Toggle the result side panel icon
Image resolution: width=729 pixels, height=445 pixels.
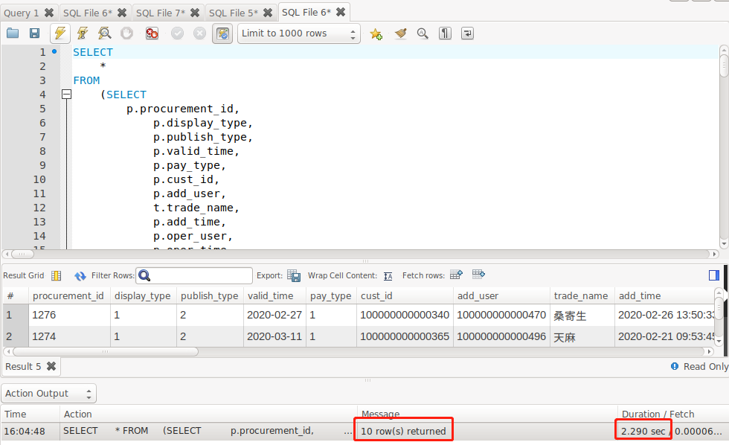coord(713,275)
